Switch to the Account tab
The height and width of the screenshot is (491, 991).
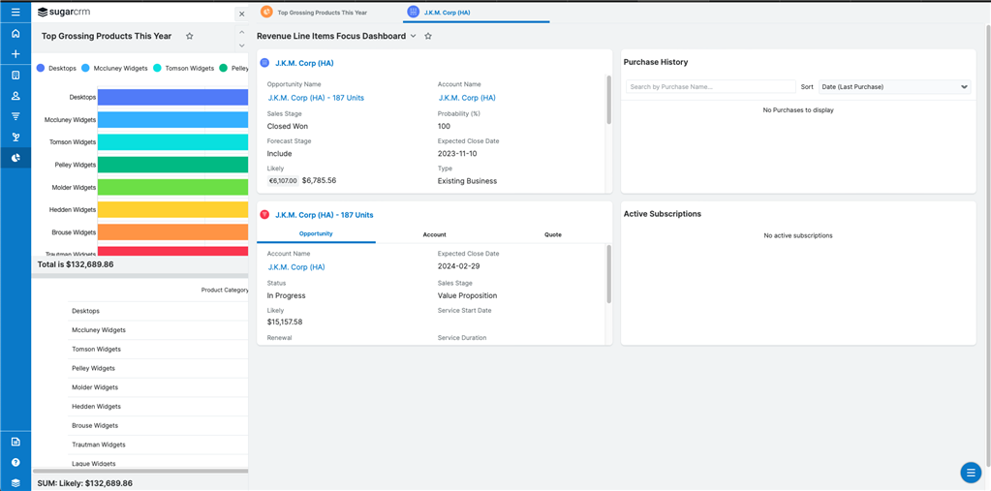[434, 234]
